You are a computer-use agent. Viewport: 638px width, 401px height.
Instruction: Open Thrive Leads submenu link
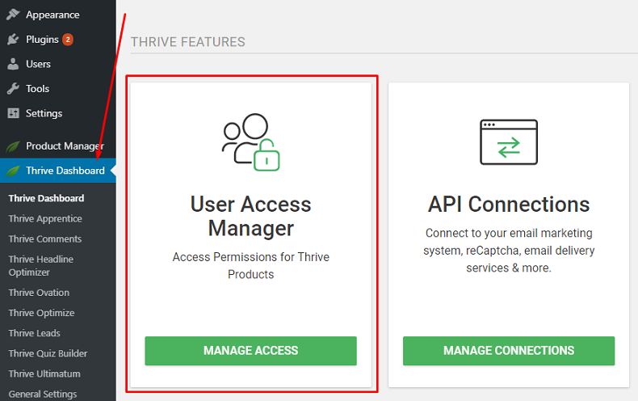click(x=34, y=333)
